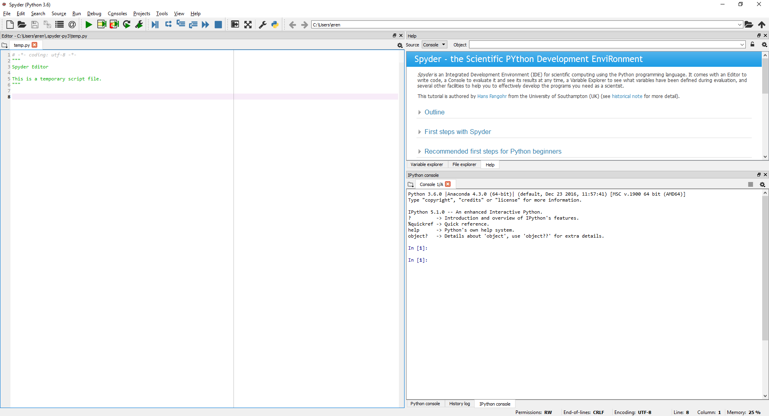Open the Edit menu

pyautogui.click(x=21, y=14)
